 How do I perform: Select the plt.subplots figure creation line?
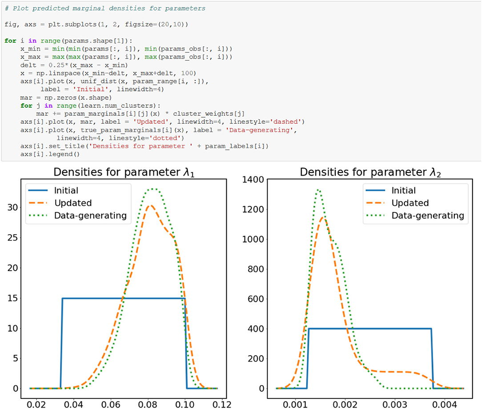click(x=96, y=24)
